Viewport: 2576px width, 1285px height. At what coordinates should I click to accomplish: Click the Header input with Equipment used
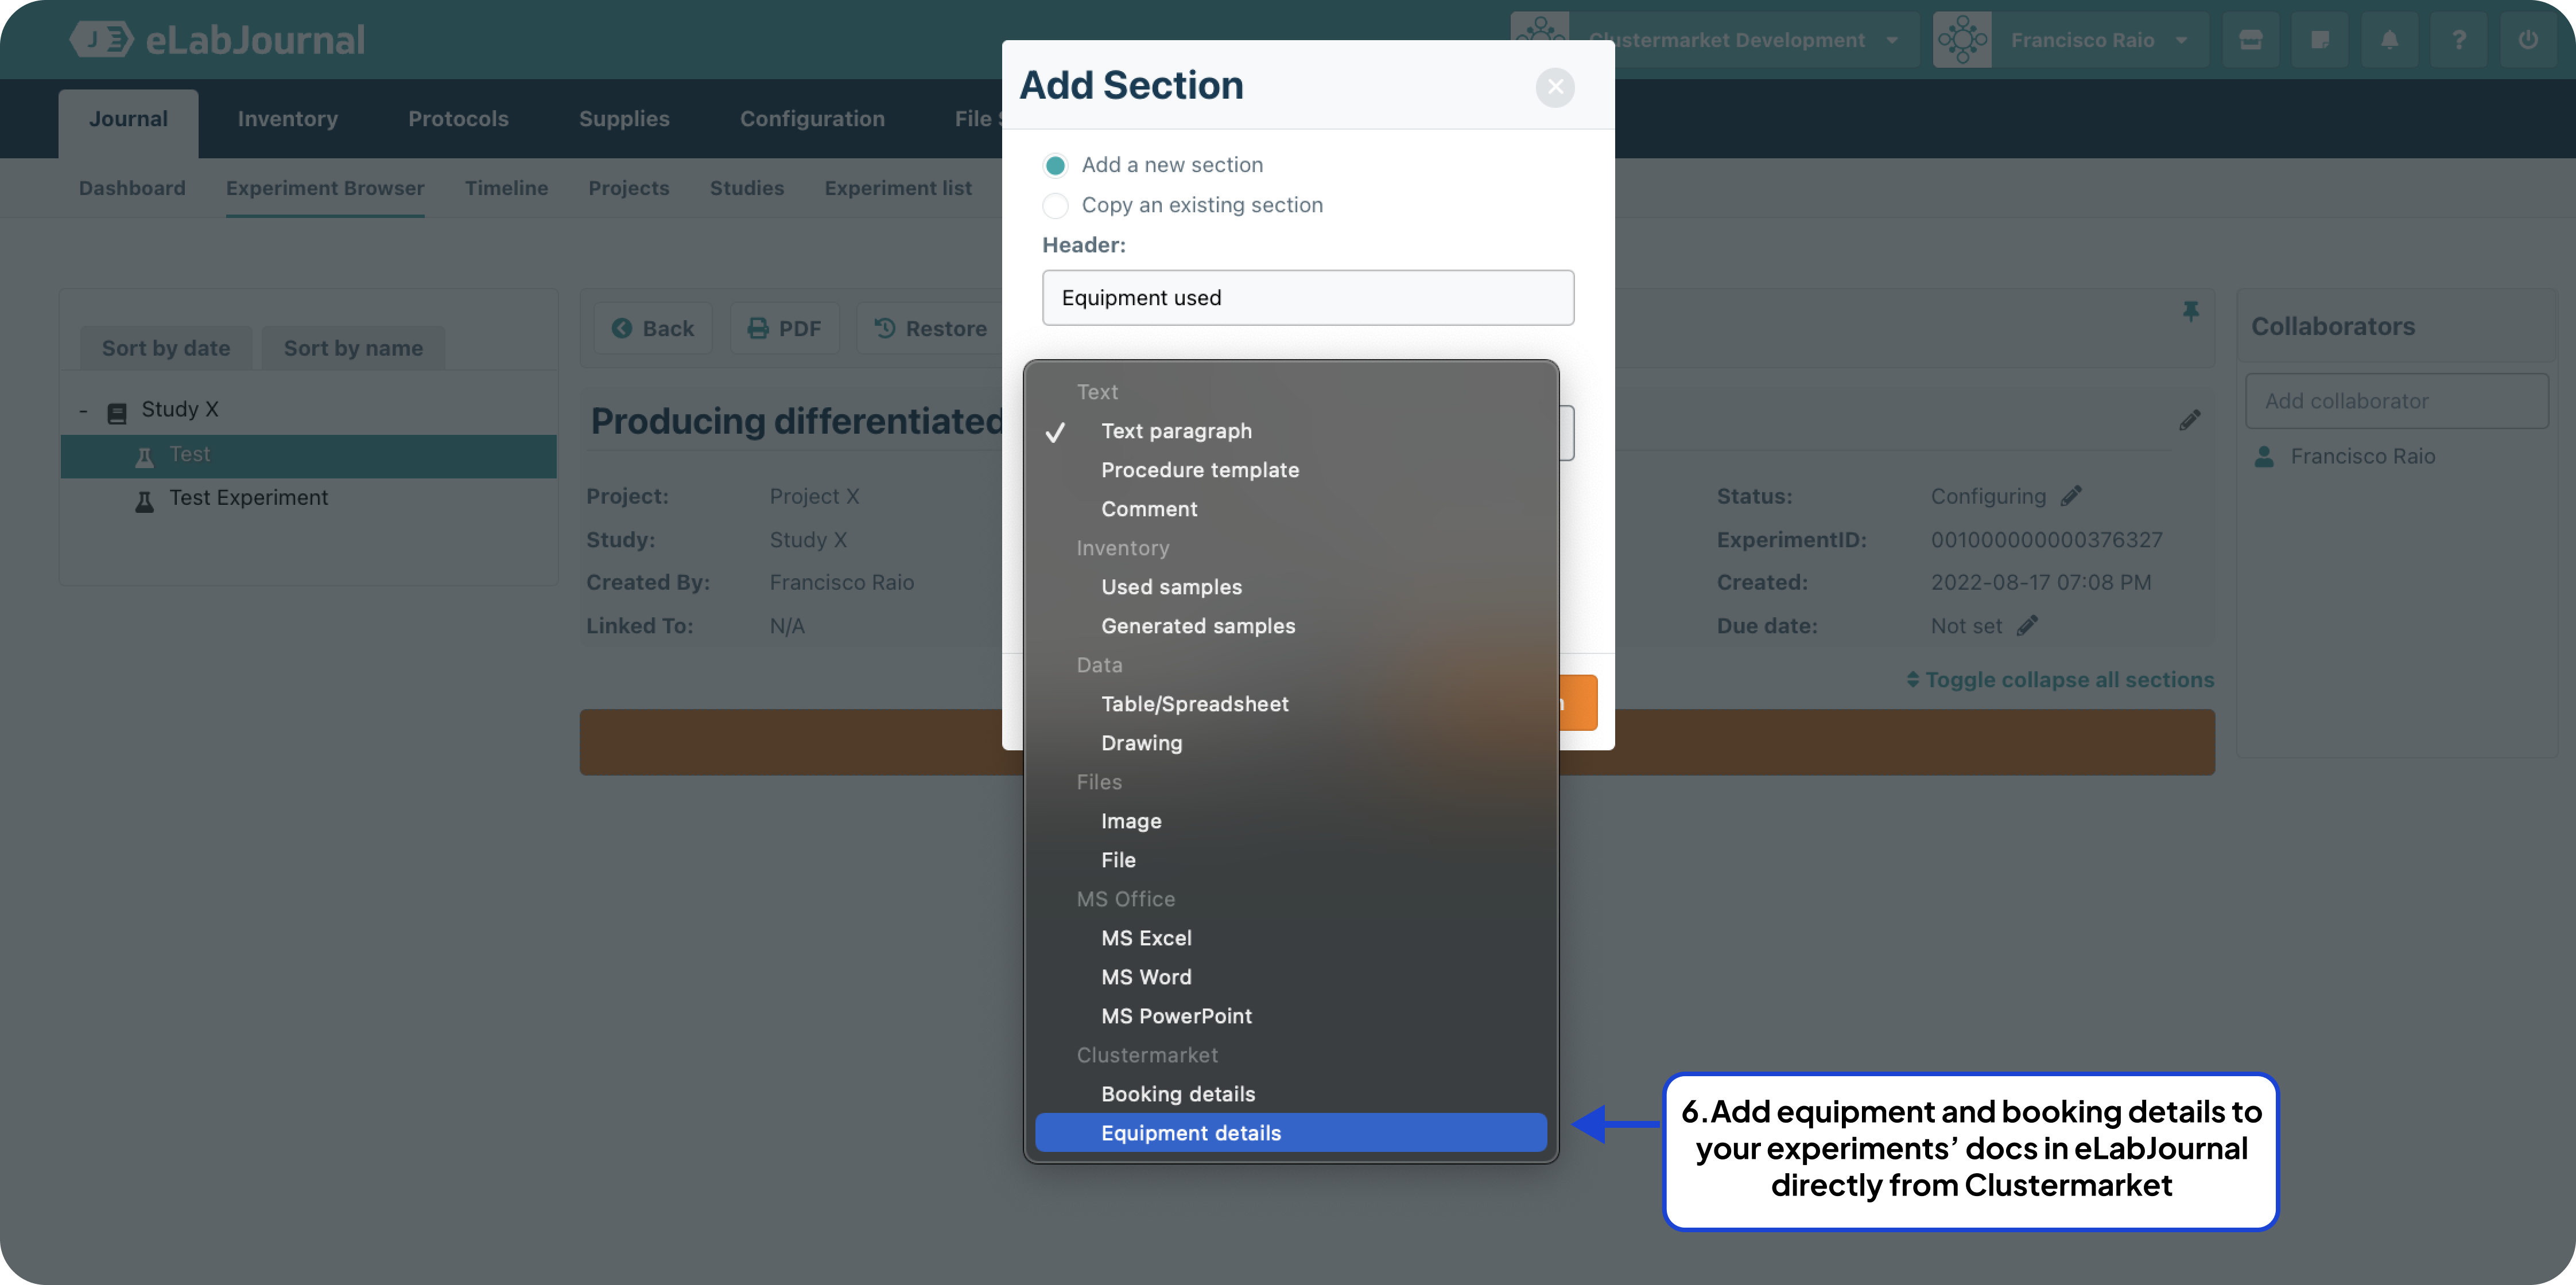coord(1308,298)
